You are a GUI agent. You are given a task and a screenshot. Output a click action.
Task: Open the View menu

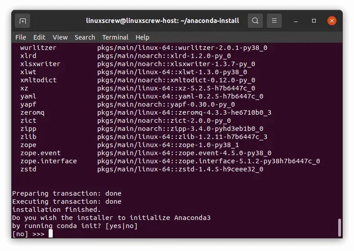coord(60,37)
